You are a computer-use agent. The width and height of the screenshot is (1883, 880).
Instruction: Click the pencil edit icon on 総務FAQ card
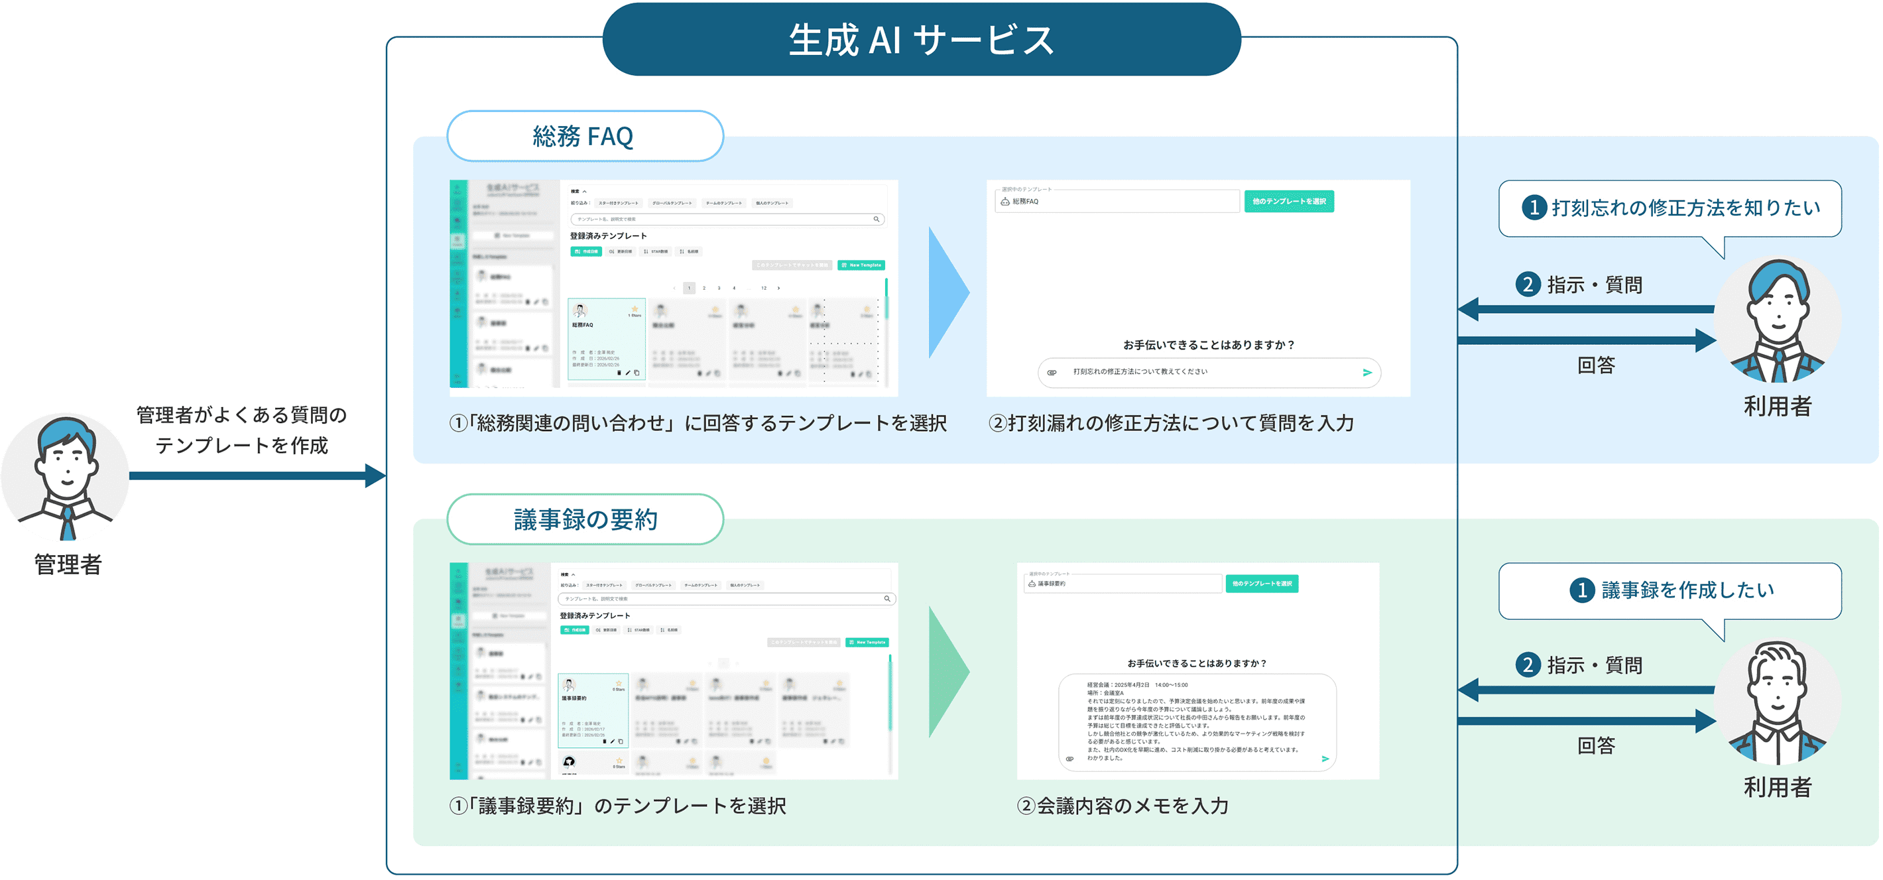point(628,373)
